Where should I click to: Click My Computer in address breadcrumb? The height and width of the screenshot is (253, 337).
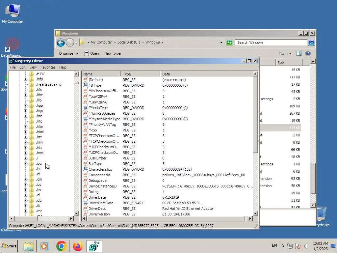tap(101, 42)
